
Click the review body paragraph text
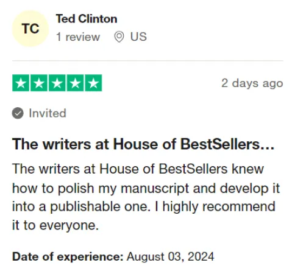[146, 197]
